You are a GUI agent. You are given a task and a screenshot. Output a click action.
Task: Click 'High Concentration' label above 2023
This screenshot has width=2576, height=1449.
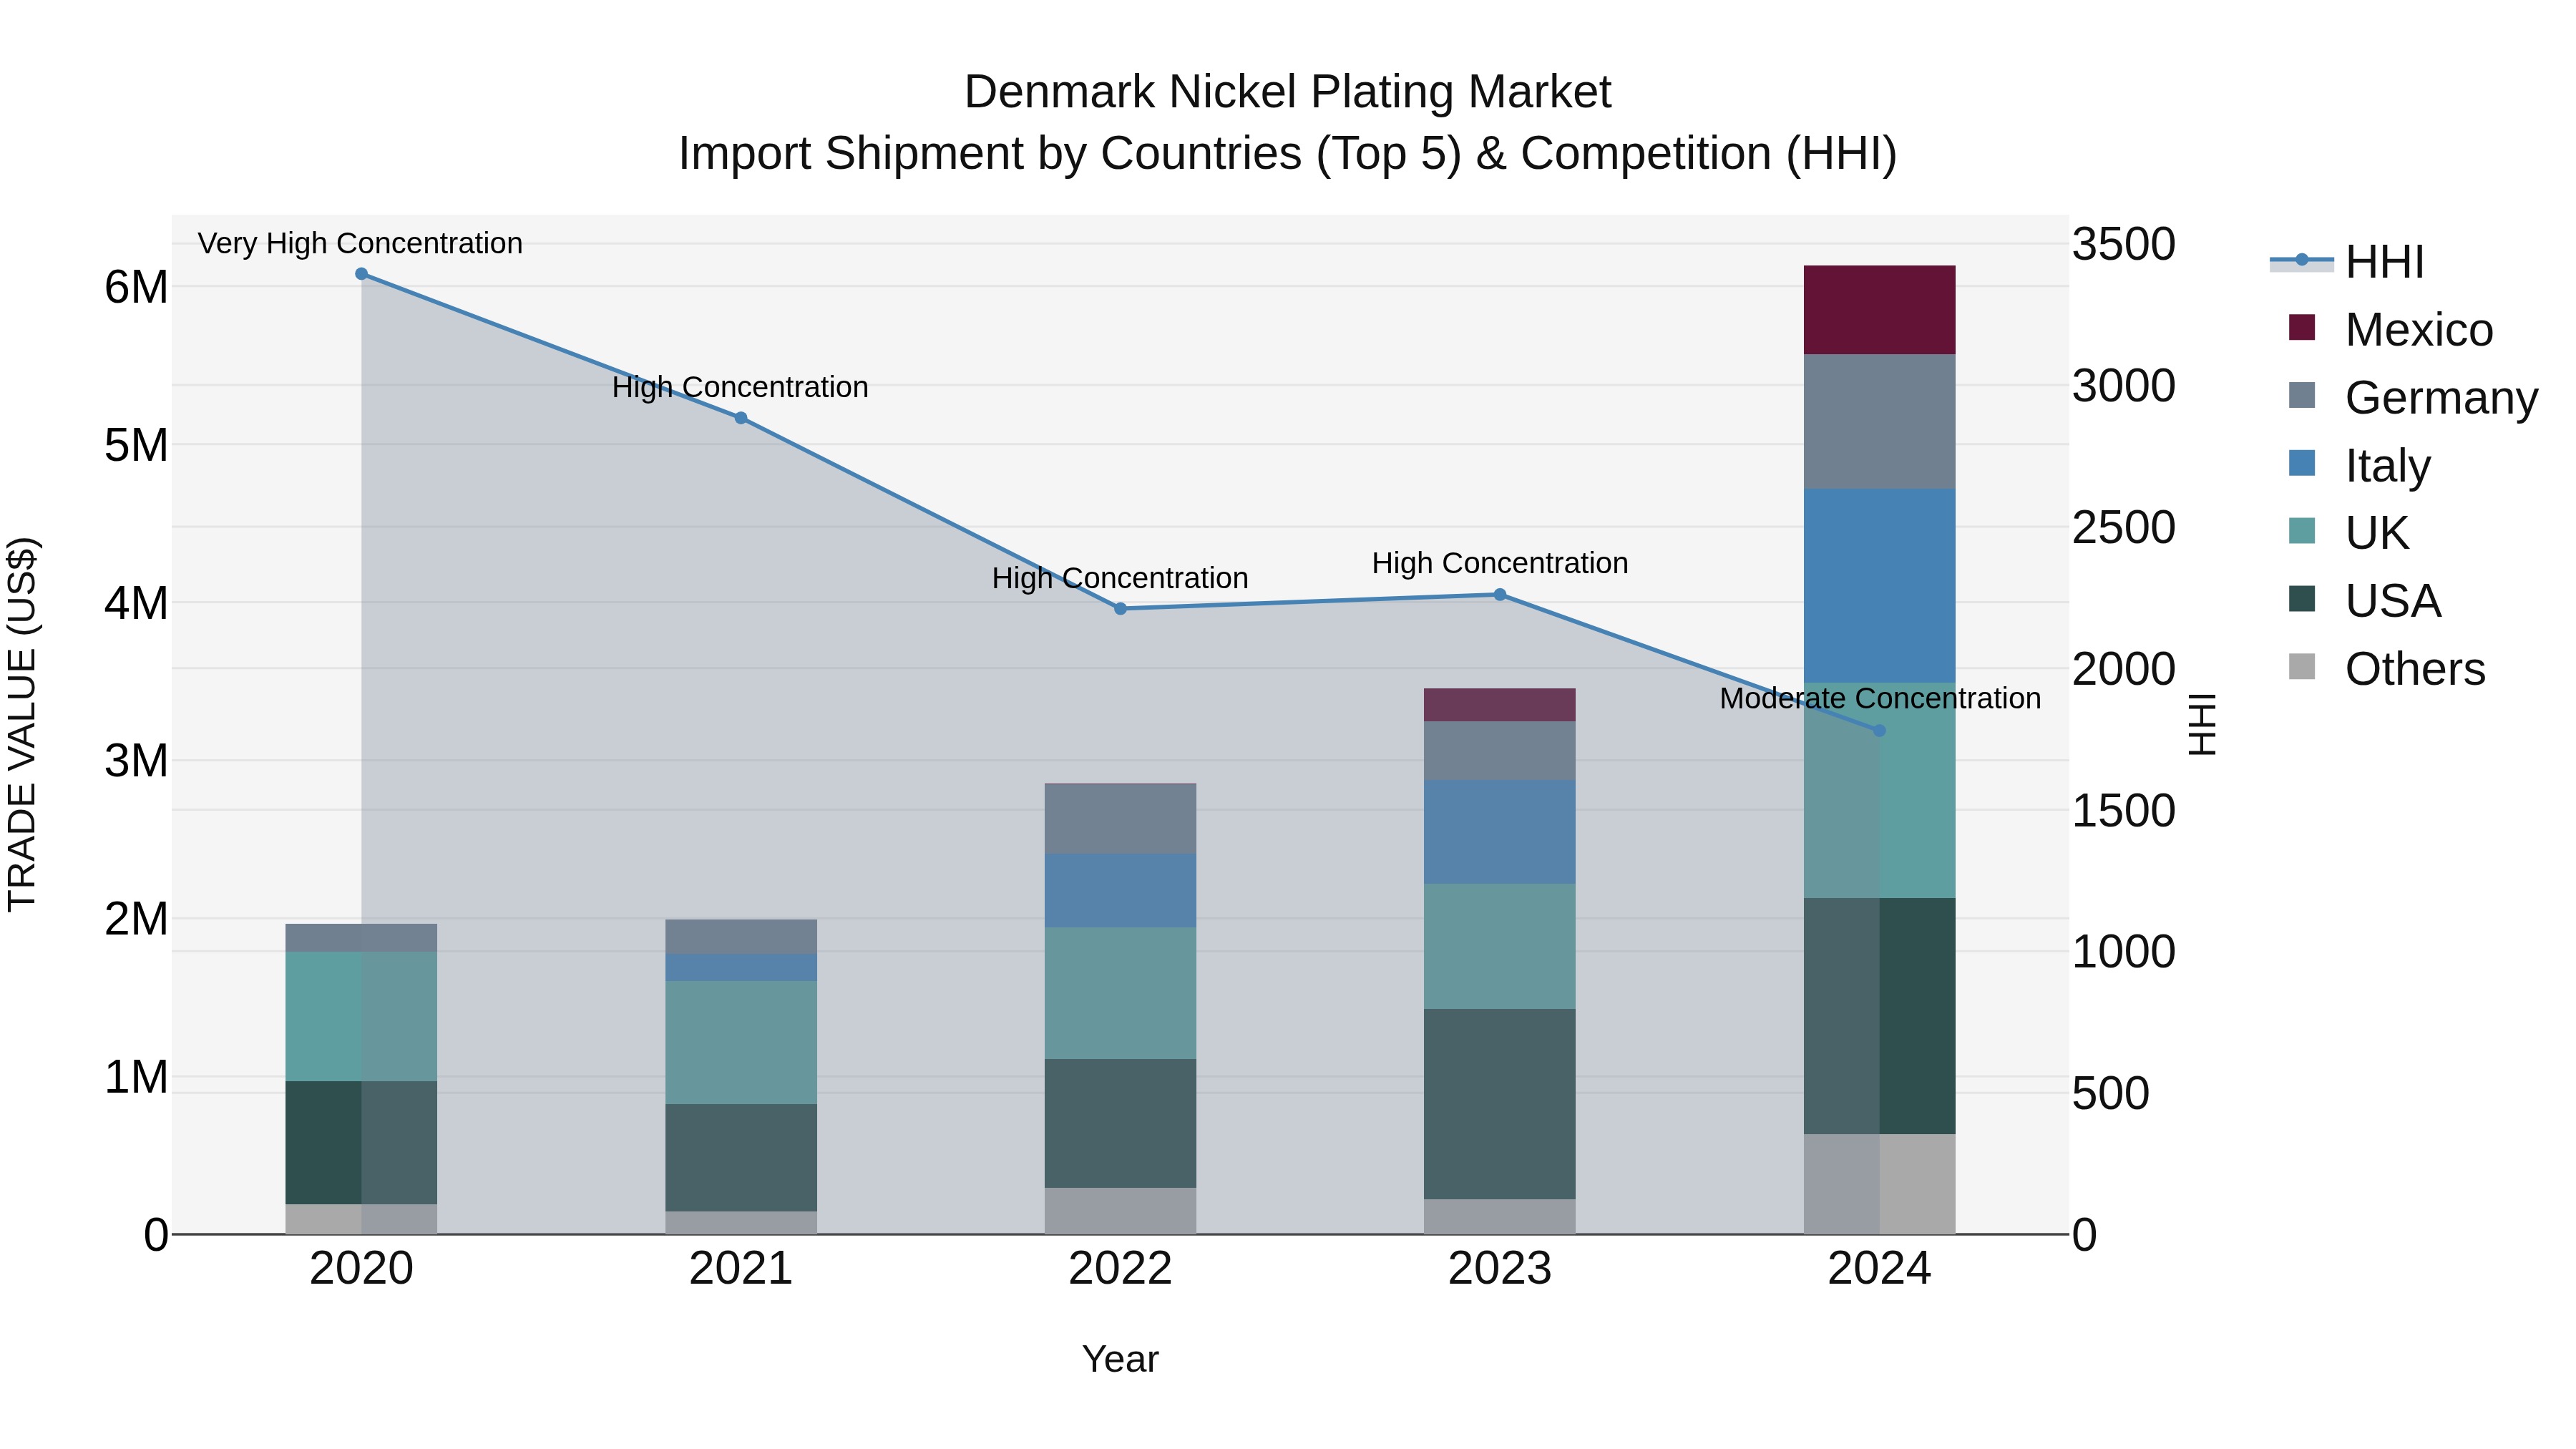pyautogui.click(x=1500, y=563)
